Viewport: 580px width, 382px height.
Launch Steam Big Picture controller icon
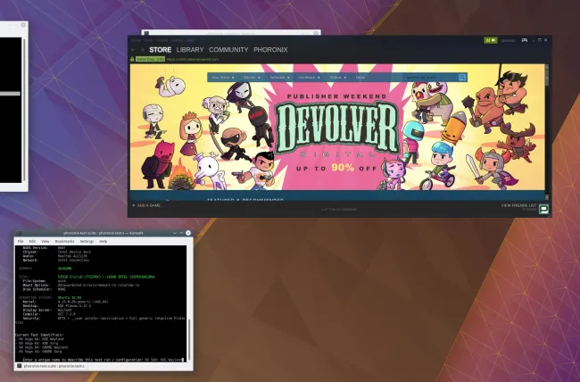pos(524,40)
